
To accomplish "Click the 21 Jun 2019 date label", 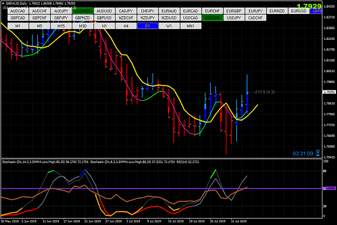I will (x=93, y=221).
